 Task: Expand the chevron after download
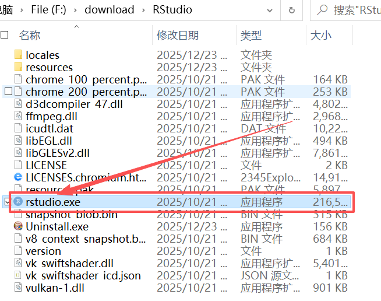tap(143, 10)
